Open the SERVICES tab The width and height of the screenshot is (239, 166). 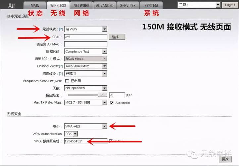point(128,6)
